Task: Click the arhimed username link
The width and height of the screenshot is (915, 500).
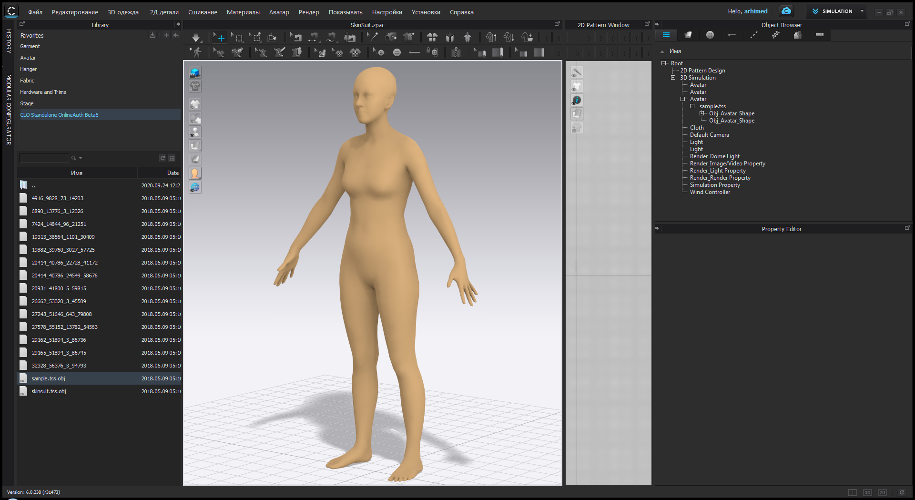Action: coord(756,11)
